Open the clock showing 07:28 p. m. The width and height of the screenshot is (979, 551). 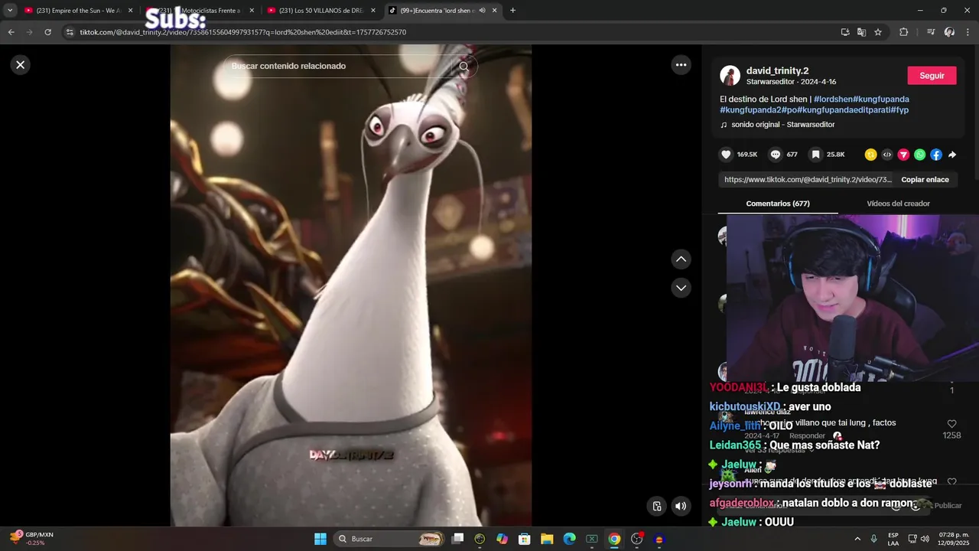pyautogui.click(x=954, y=539)
